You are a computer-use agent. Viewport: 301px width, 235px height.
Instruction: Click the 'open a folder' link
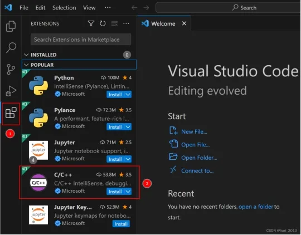pos(256,207)
